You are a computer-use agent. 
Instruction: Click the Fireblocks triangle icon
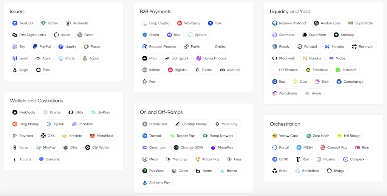click(x=15, y=112)
